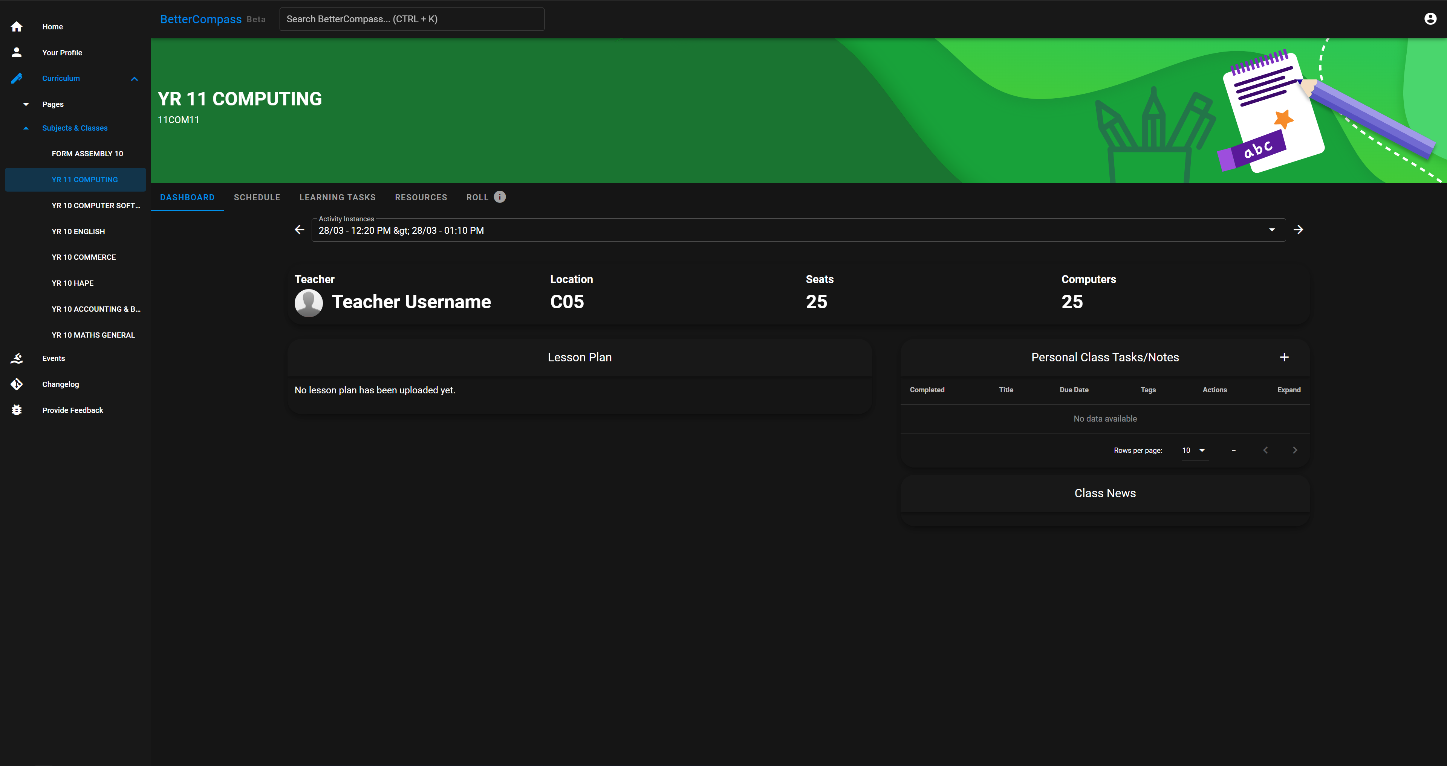
Task: Switch to the Schedule tab
Action: 257,198
